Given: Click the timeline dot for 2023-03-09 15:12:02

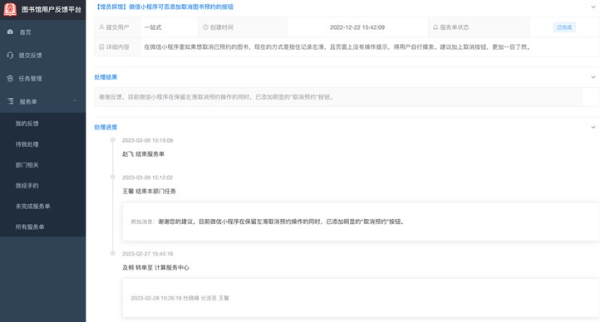Looking at the screenshot, I should [x=113, y=177].
